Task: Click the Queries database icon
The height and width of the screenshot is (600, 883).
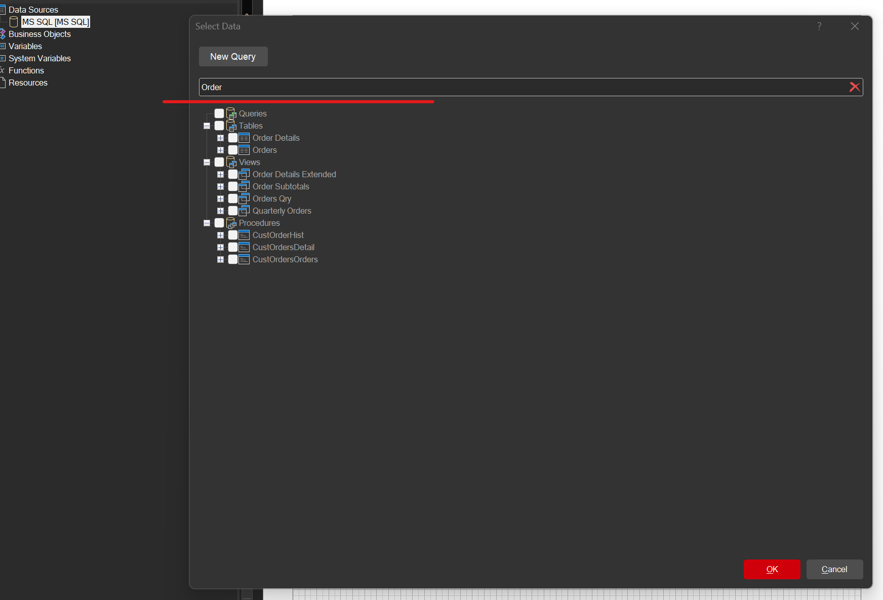Action: 231,113
